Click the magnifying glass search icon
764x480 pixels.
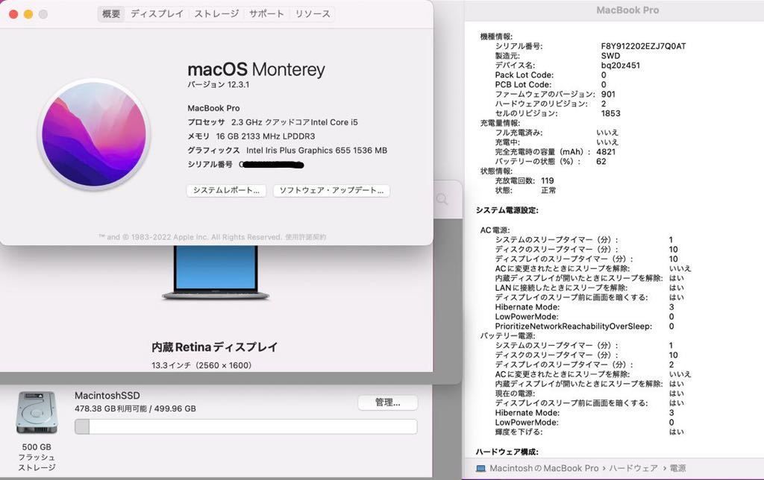click(x=442, y=199)
